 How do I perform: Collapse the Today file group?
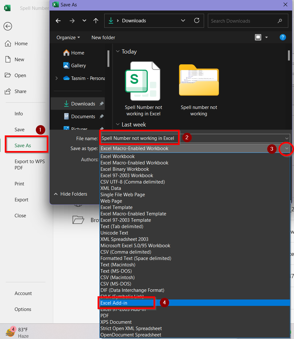click(118, 51)
